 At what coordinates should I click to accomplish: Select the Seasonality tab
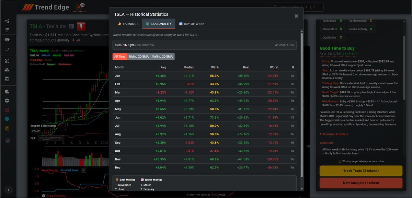tap(159, 24)
